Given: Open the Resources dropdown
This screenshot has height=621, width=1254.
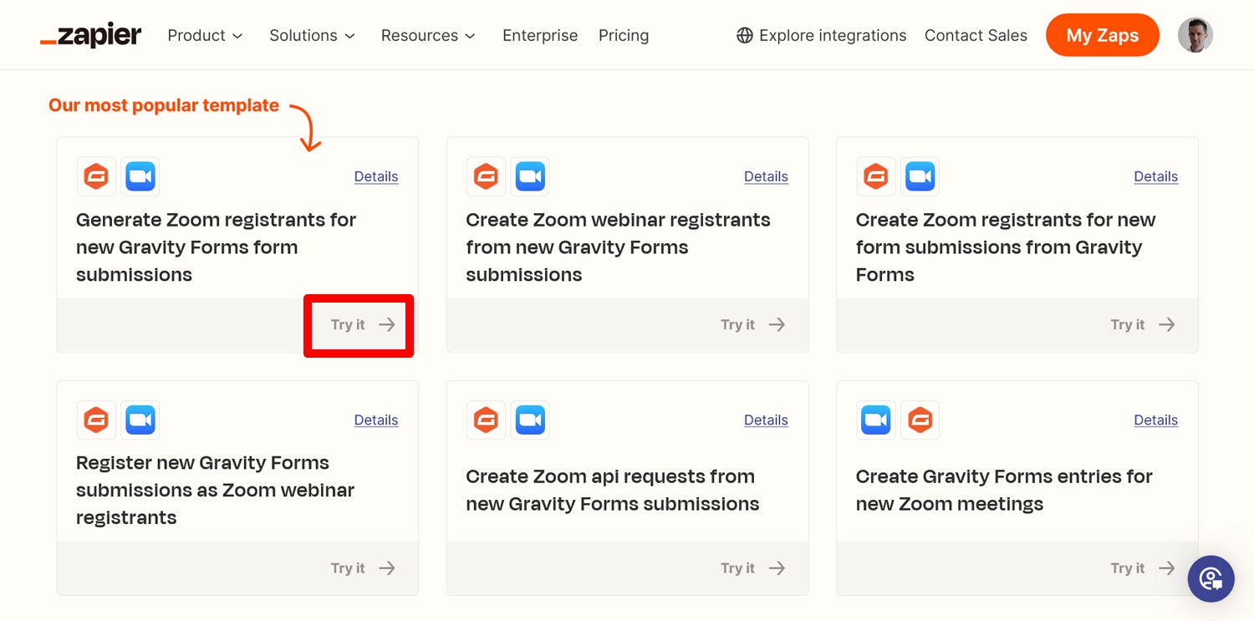Looking at the screenshot, I should tap(428, 35).
